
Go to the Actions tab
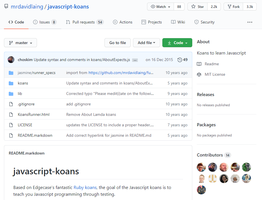coord(123,22)
